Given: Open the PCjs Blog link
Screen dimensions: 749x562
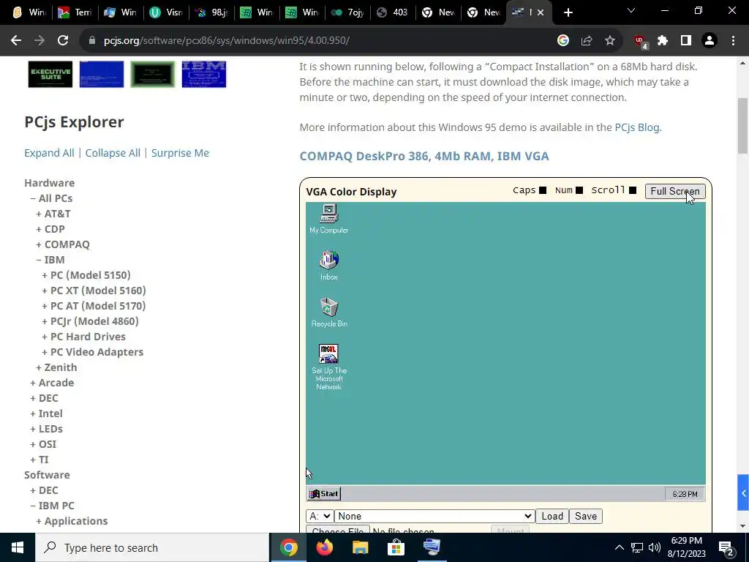Looking at the screenshot, I should point(637,127).
